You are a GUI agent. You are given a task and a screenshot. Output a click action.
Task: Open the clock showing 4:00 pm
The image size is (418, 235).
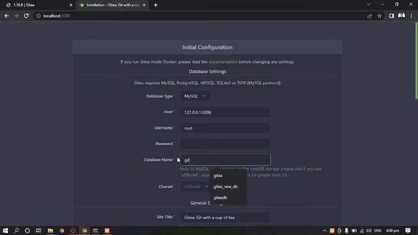[393, 230]
